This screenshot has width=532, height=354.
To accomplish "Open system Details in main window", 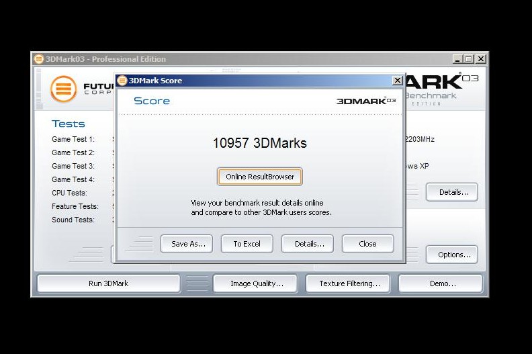I will tap(452, 192).
